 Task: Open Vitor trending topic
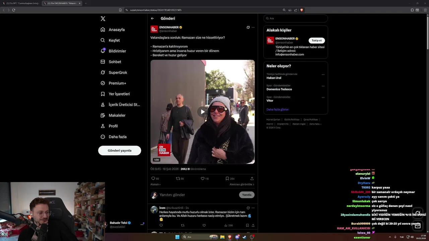click(270, 101)
